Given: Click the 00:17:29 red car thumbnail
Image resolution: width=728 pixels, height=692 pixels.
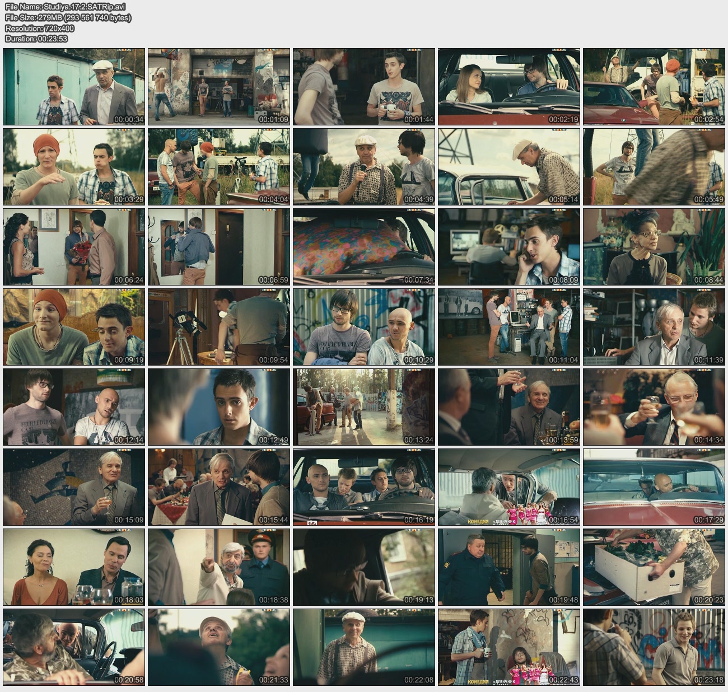Looking at the screenshot, I should click(654, 487).
